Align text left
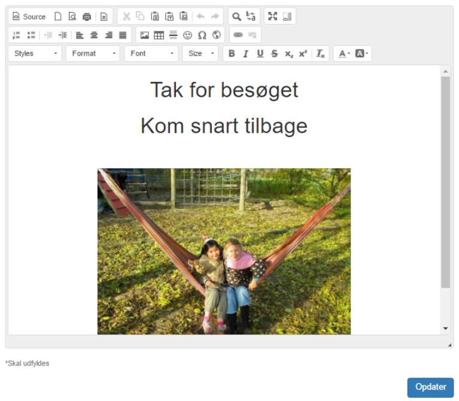The height and width of the screenshot is (401, 459). click(80, 35)
